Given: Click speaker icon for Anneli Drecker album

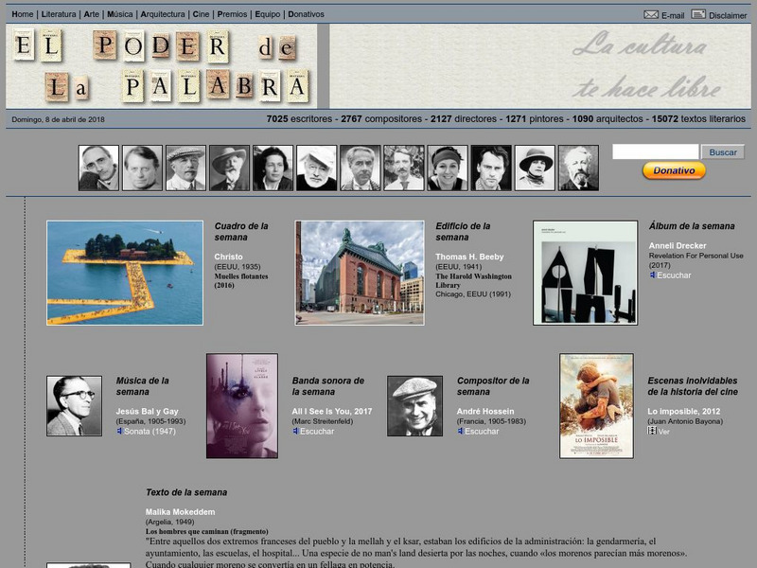Looking at the screenshot, I should (x=653, y=275).
